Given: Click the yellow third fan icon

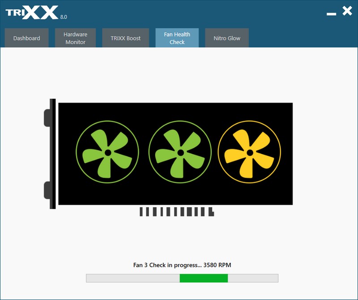Looking at the screenshot, I should tap(249, 152).
